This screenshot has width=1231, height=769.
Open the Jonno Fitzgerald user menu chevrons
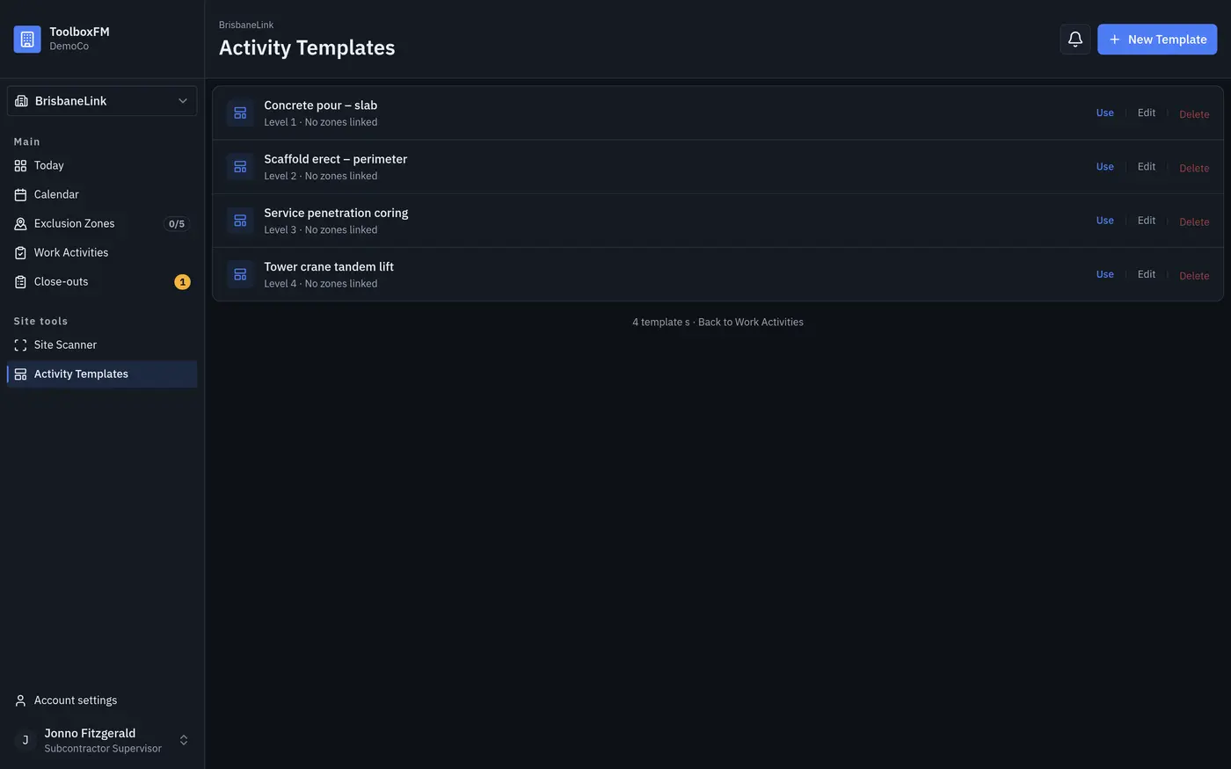(184, 740)
